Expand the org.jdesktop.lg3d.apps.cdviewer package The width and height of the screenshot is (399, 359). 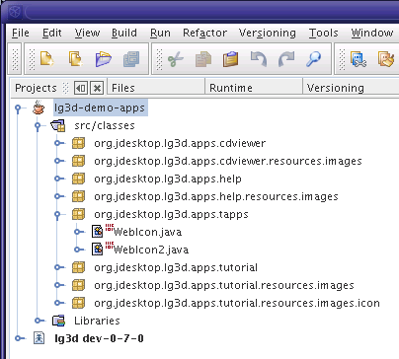coord(58,143)
